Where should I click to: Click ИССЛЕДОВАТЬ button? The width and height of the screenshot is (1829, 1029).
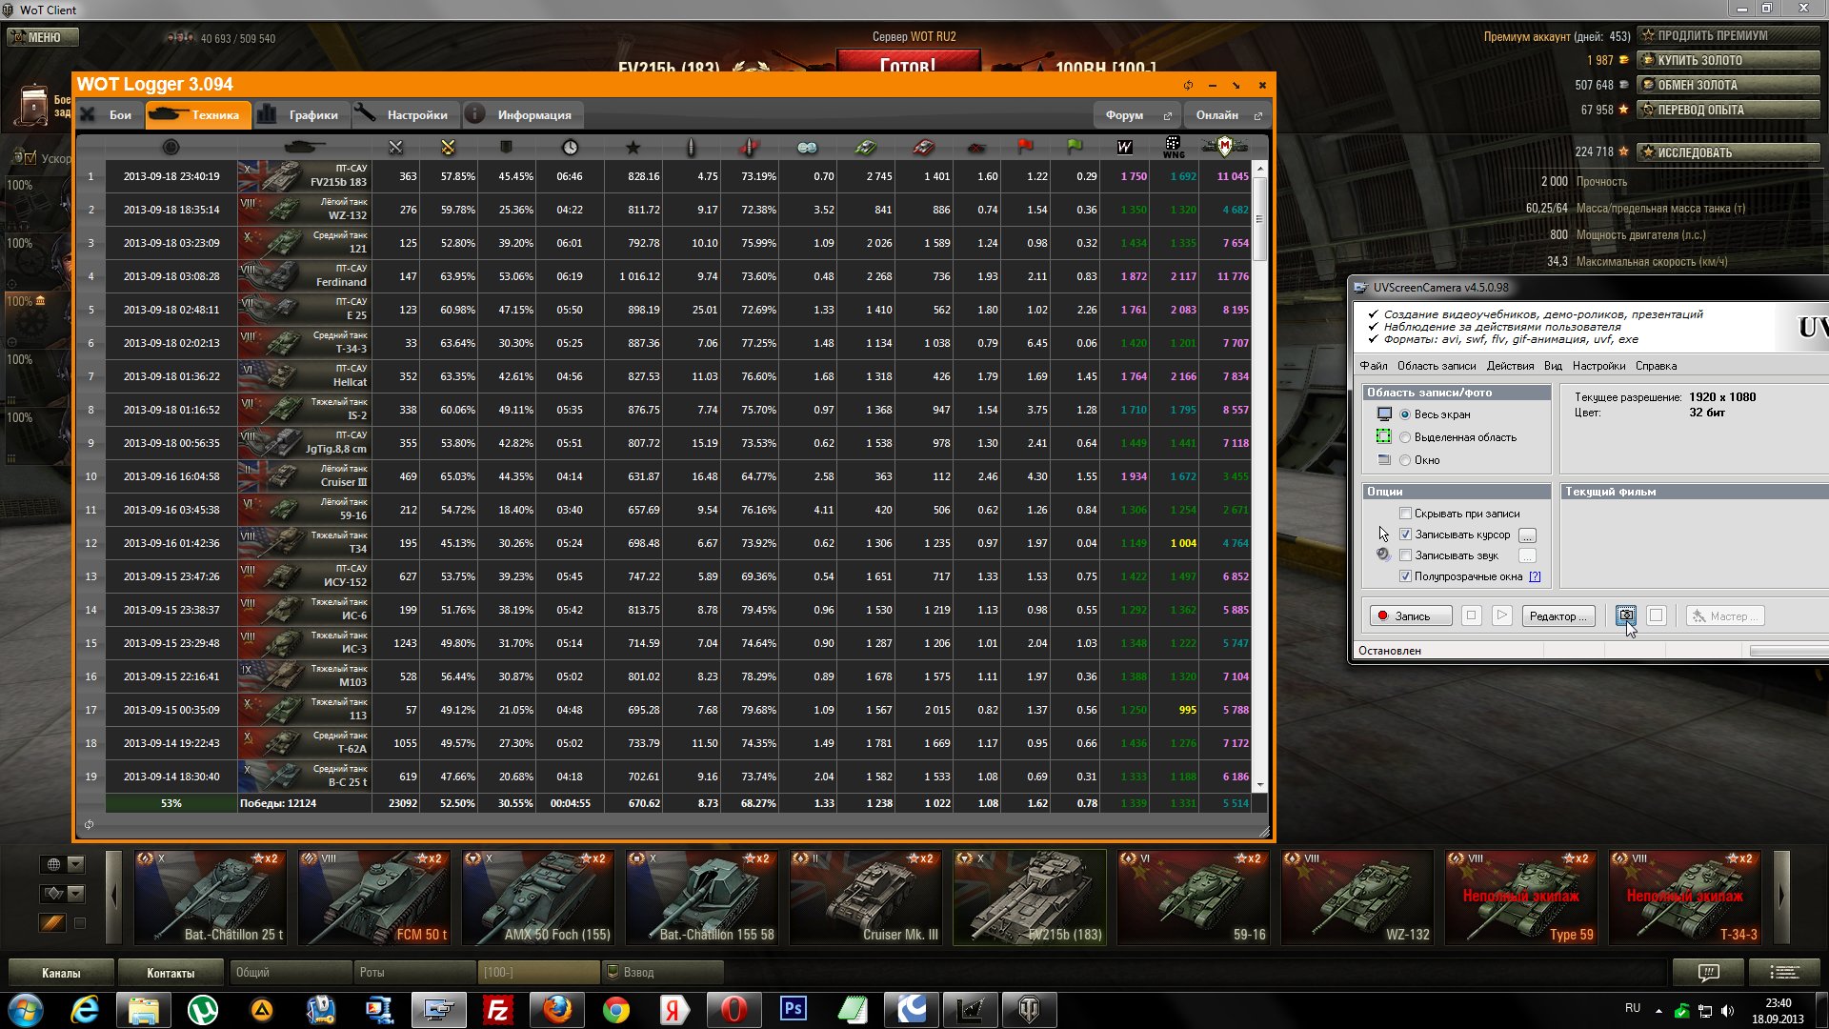click(x=1728, y=152)
